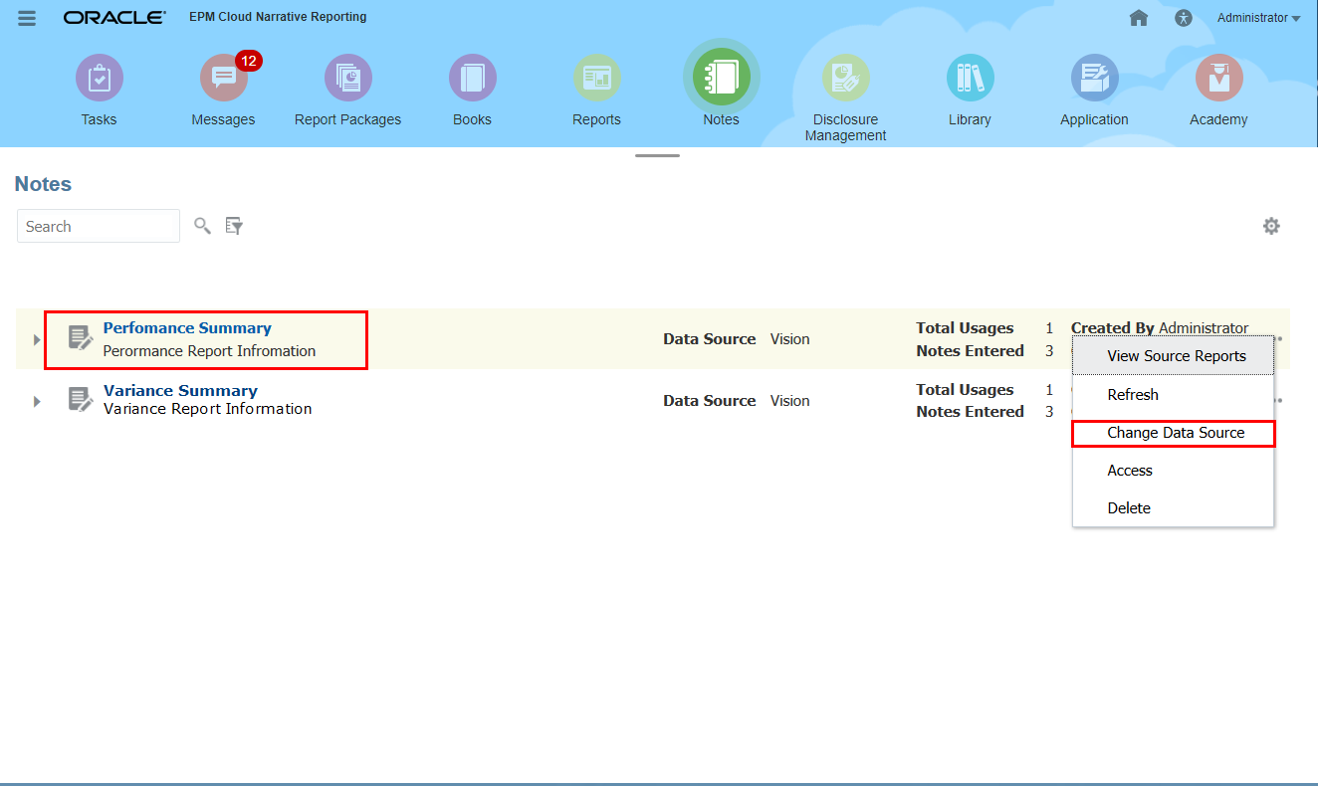Open the Reports card
Screen dimensions: 1318x786
(596, 91)
